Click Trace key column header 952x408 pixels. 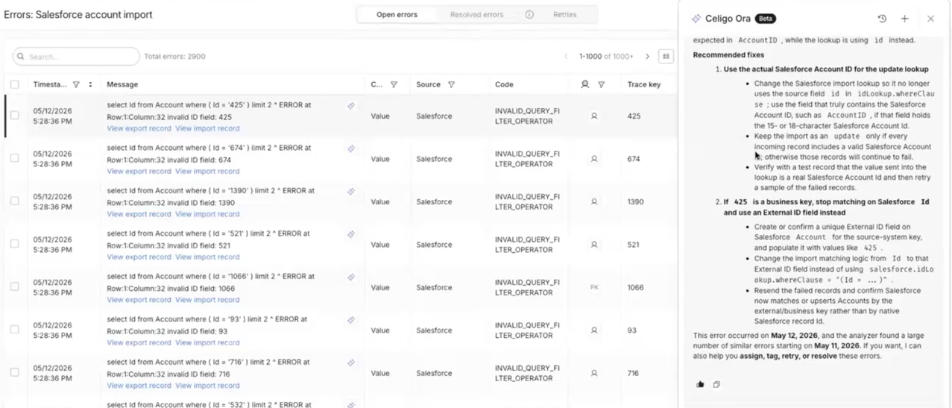click(x=644, y=85)
